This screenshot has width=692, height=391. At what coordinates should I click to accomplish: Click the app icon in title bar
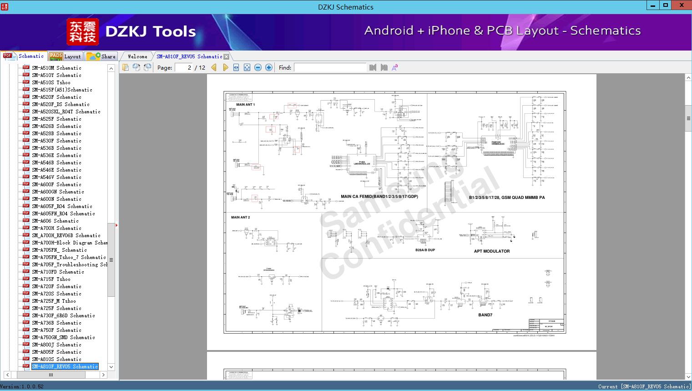pos(5,6)
